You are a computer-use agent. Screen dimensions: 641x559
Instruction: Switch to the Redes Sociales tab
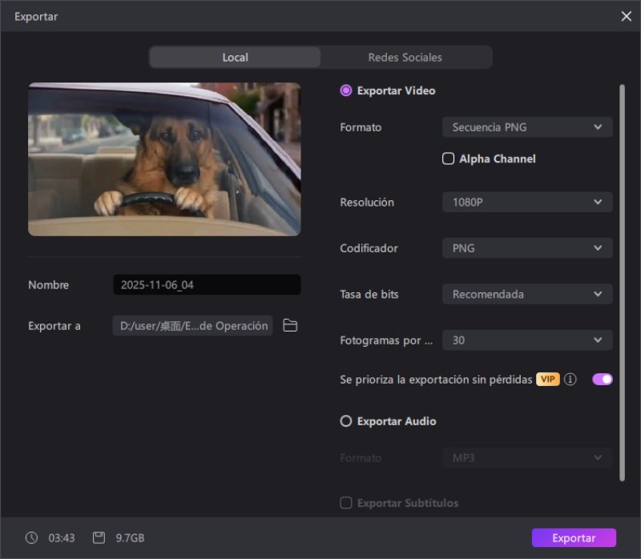[405, 57]
